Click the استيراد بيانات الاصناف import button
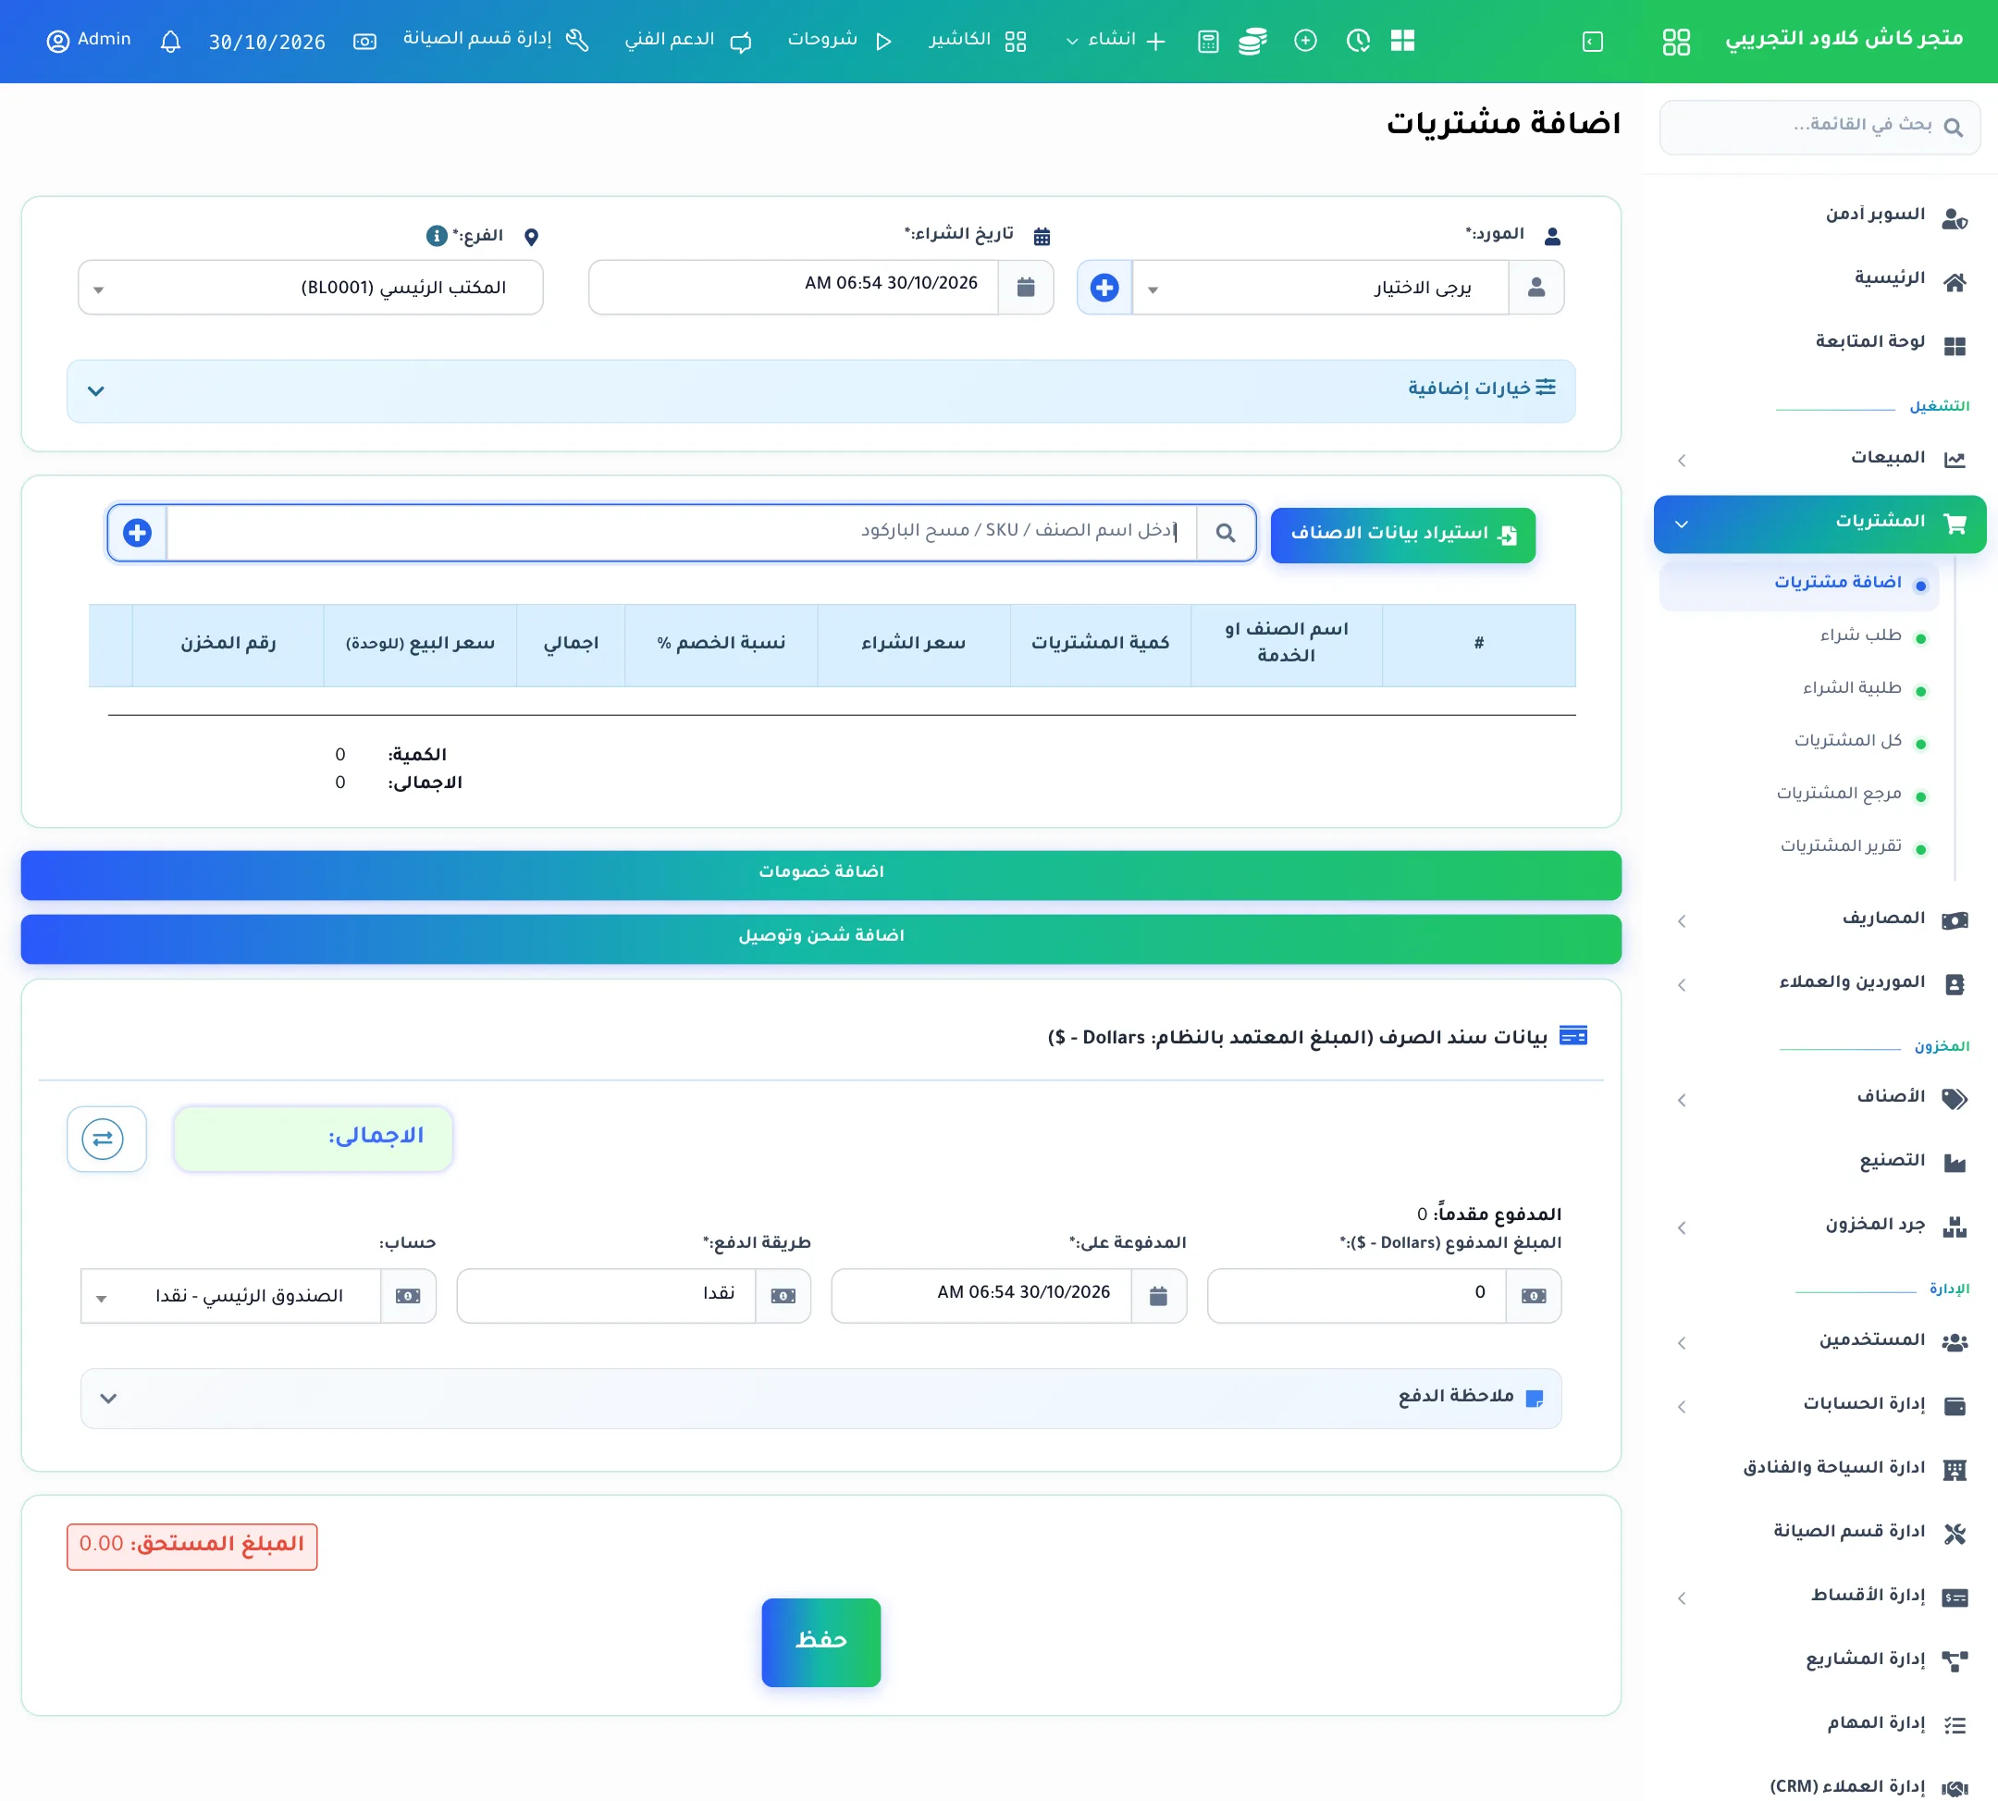 click(x=1402, y=535)
